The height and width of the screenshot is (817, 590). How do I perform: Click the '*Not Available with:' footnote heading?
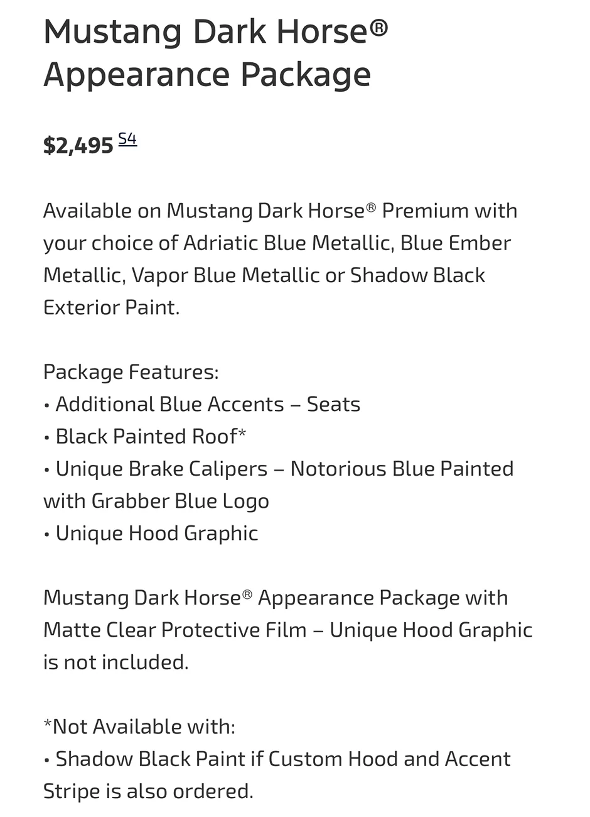[x=139, y=727]
